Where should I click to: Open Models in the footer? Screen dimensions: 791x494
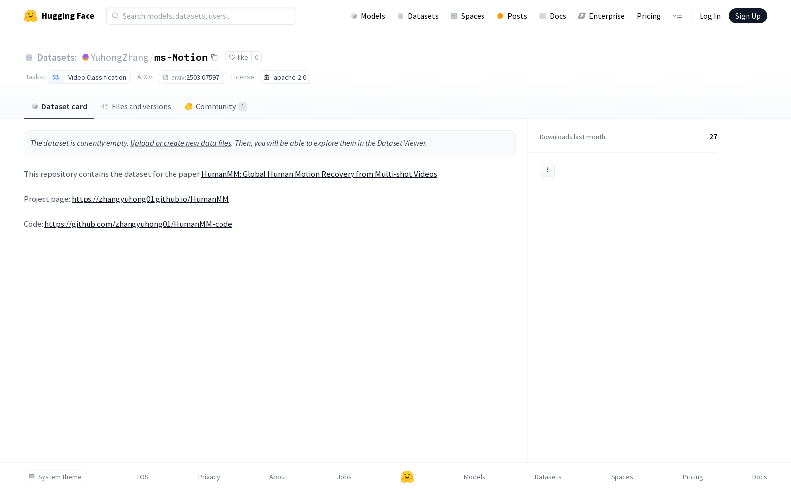pos(475,477)
